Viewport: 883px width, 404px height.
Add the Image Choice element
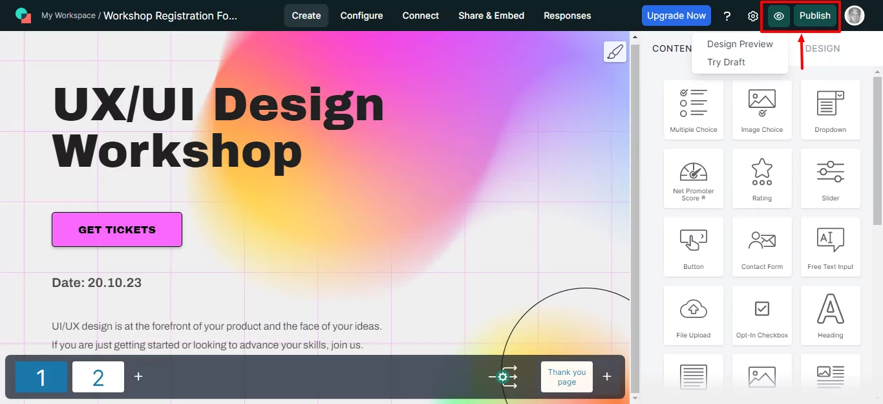(761, 110)
